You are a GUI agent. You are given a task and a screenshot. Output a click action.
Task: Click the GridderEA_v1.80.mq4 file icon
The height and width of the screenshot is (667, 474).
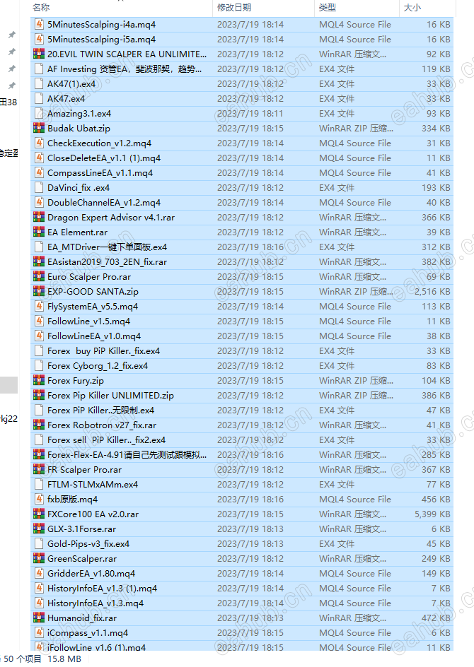(x=39, y=574)
